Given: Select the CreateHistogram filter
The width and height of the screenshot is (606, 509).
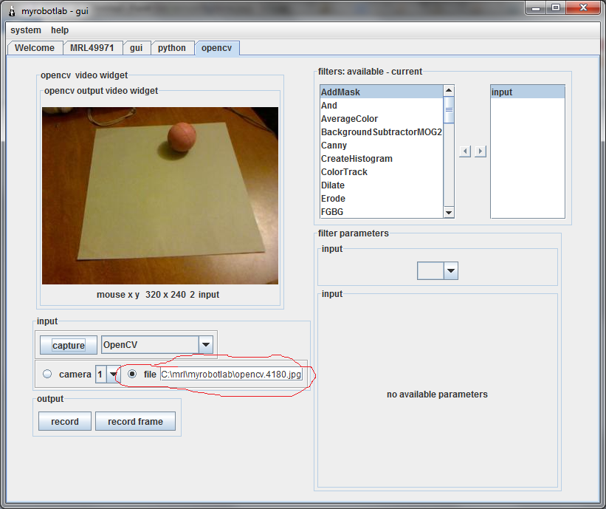Looking at the screenshot, I should [x=382, y=159].
